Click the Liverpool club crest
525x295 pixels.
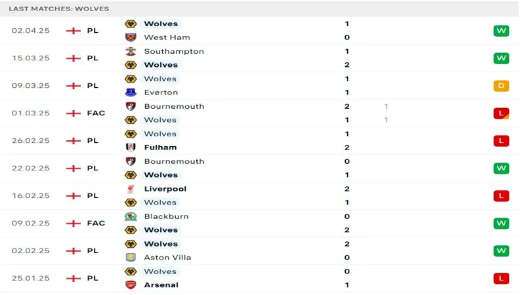point(131,189)
